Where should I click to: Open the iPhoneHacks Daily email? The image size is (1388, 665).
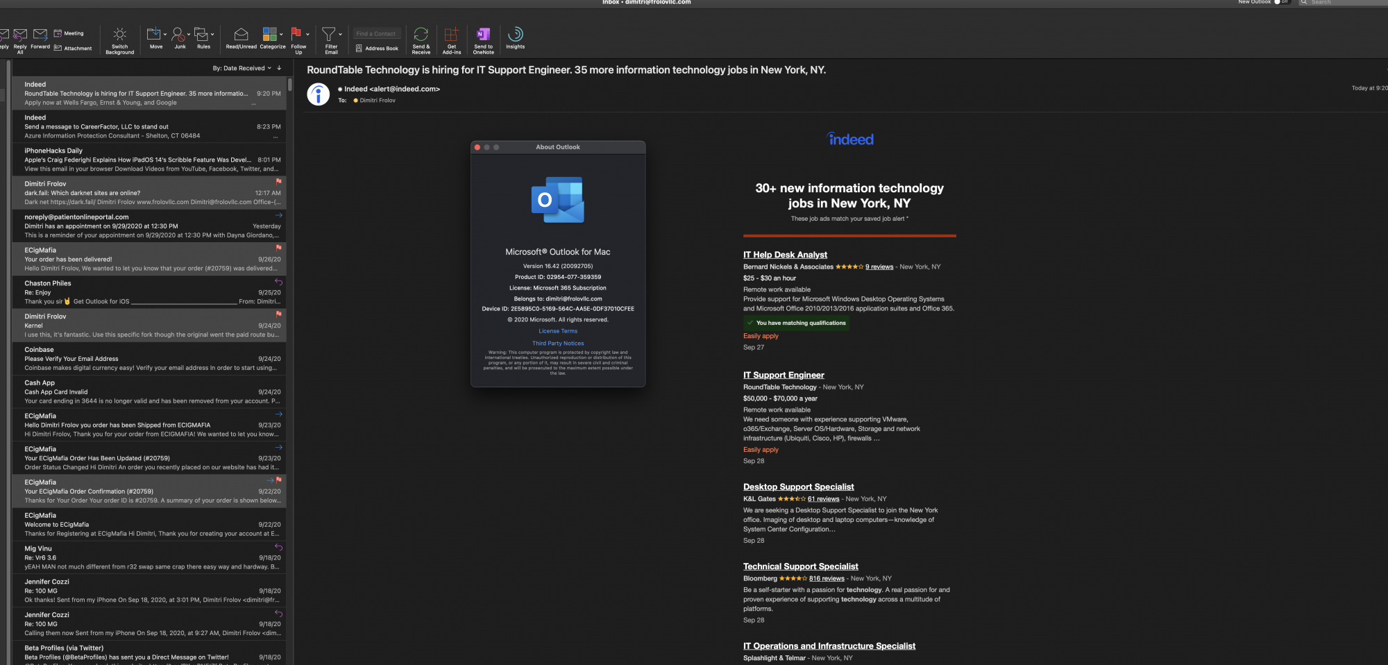149,160
